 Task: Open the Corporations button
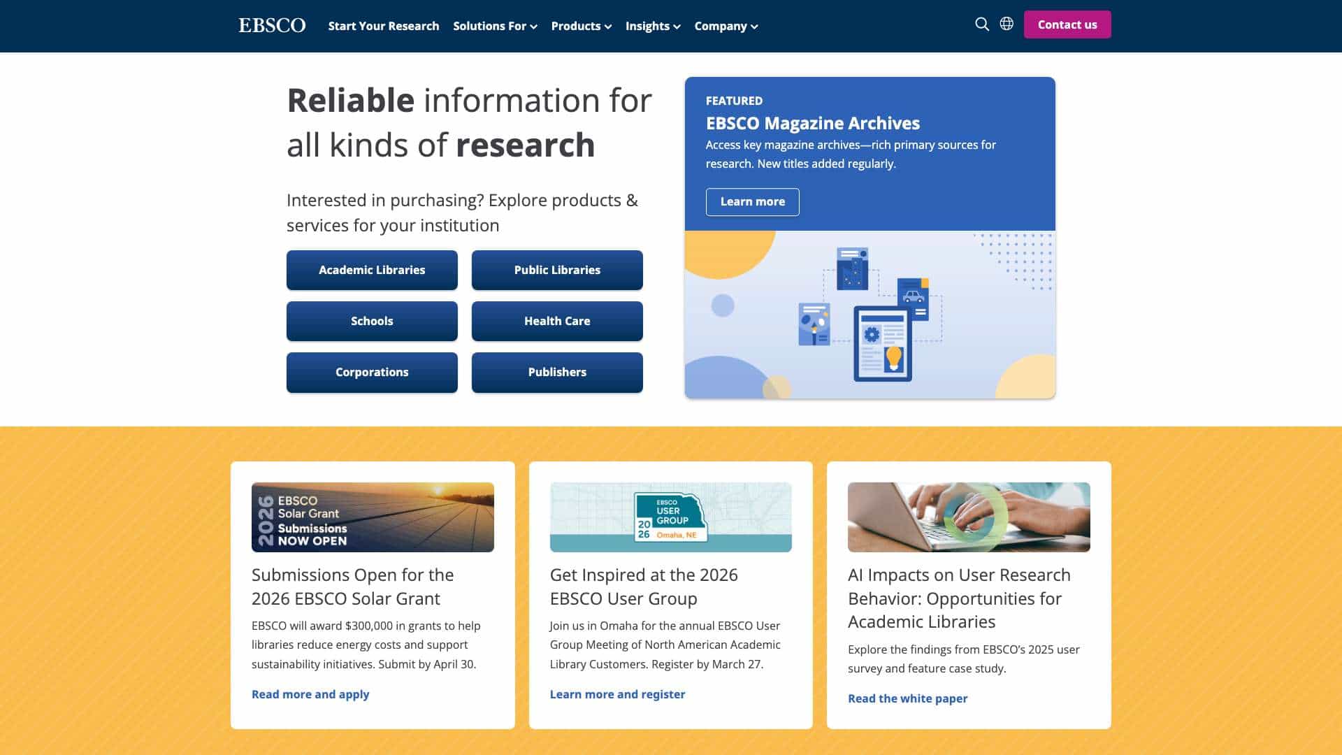[x=372, y=372]
